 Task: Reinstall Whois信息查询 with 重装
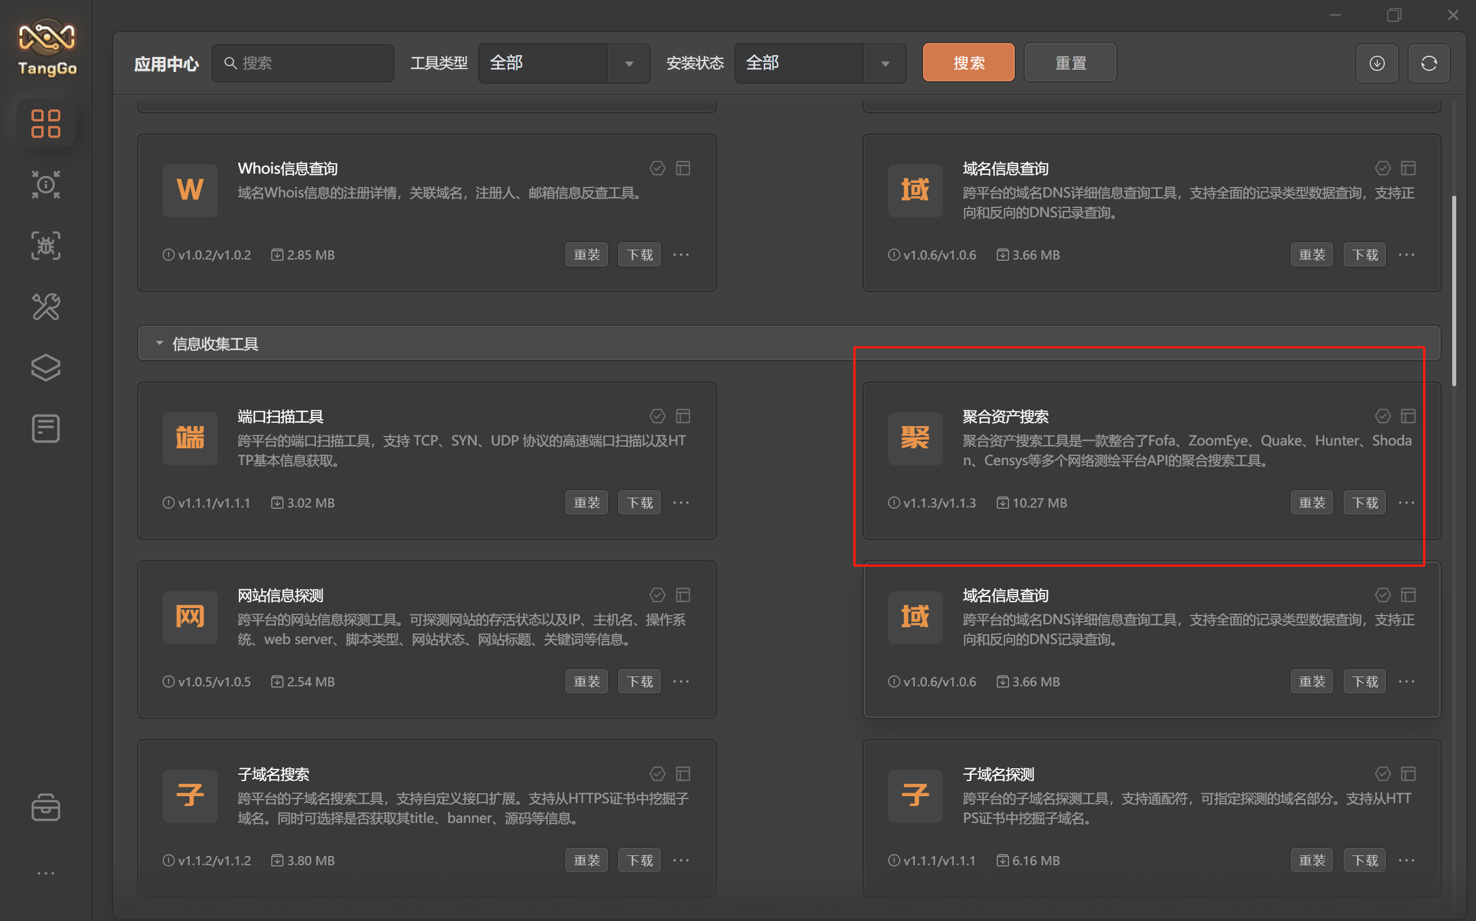(587, 254)
